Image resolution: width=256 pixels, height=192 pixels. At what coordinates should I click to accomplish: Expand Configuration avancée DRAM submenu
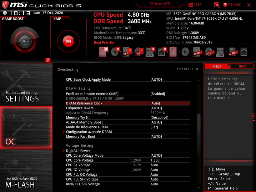pyautogui.click(x=89, y=132)
